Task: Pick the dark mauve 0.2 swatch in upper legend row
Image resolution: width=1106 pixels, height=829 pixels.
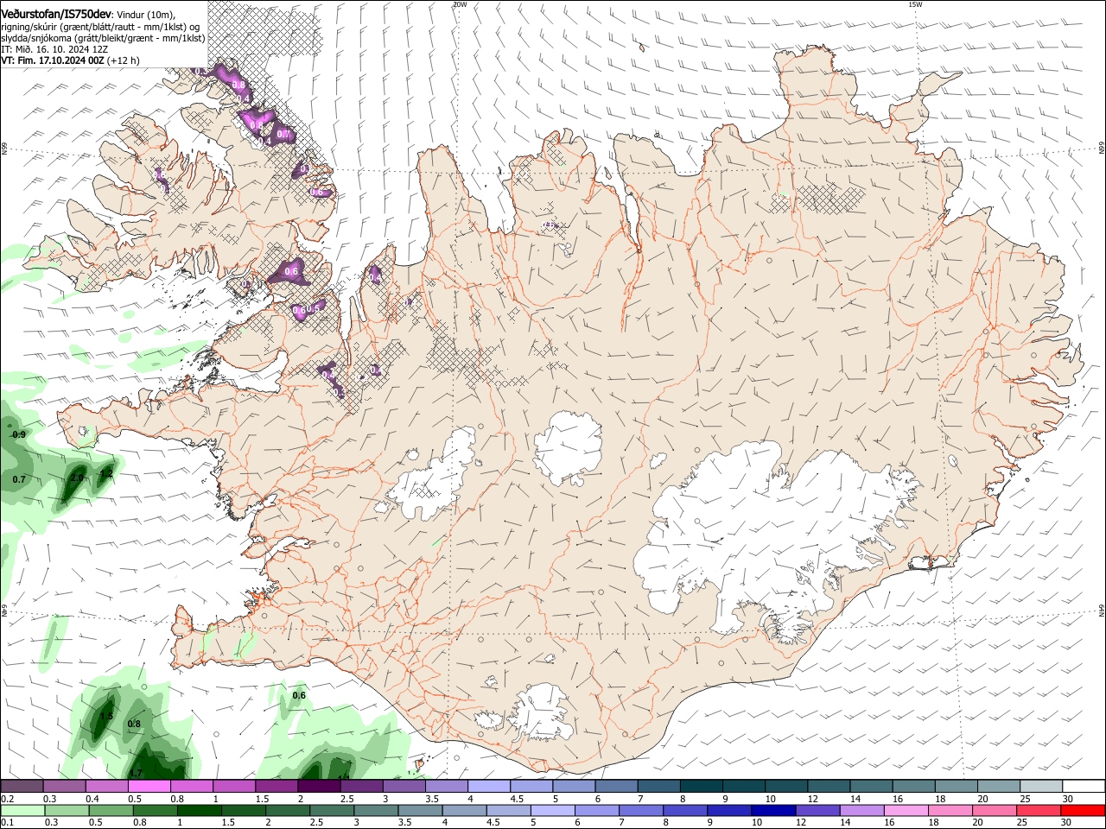Action: pos(22,787)
